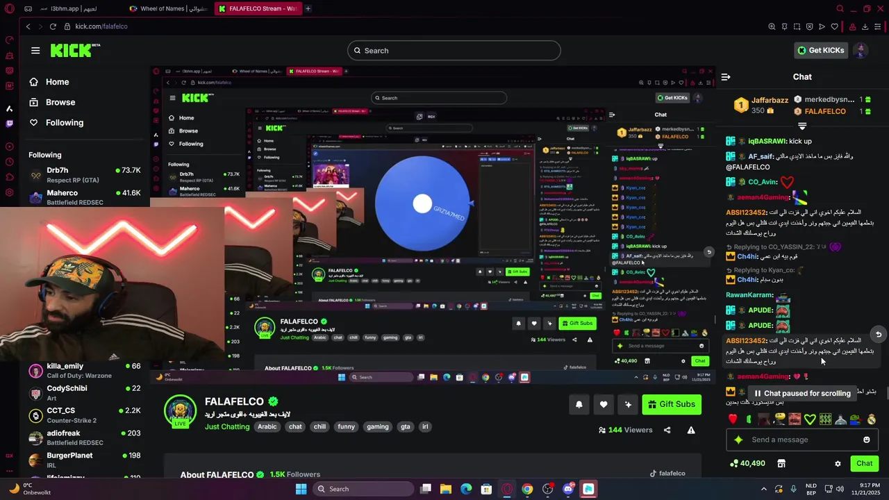This screenshot has height=500, width=889.
Task: Report stream using warning triangle icon
Action: pos(691,430)
